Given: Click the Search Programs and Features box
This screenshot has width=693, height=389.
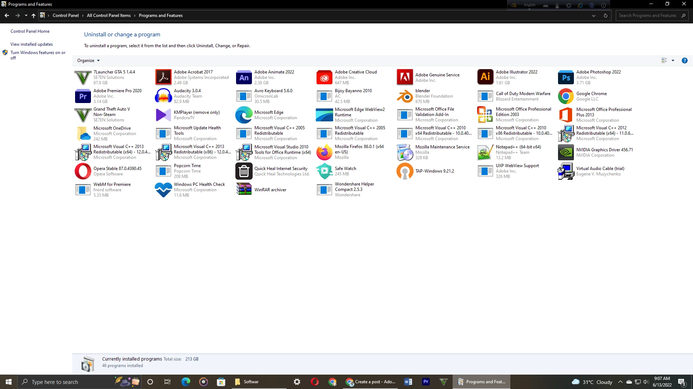Looking at the screenshot, I should click(x=648, y=15).
